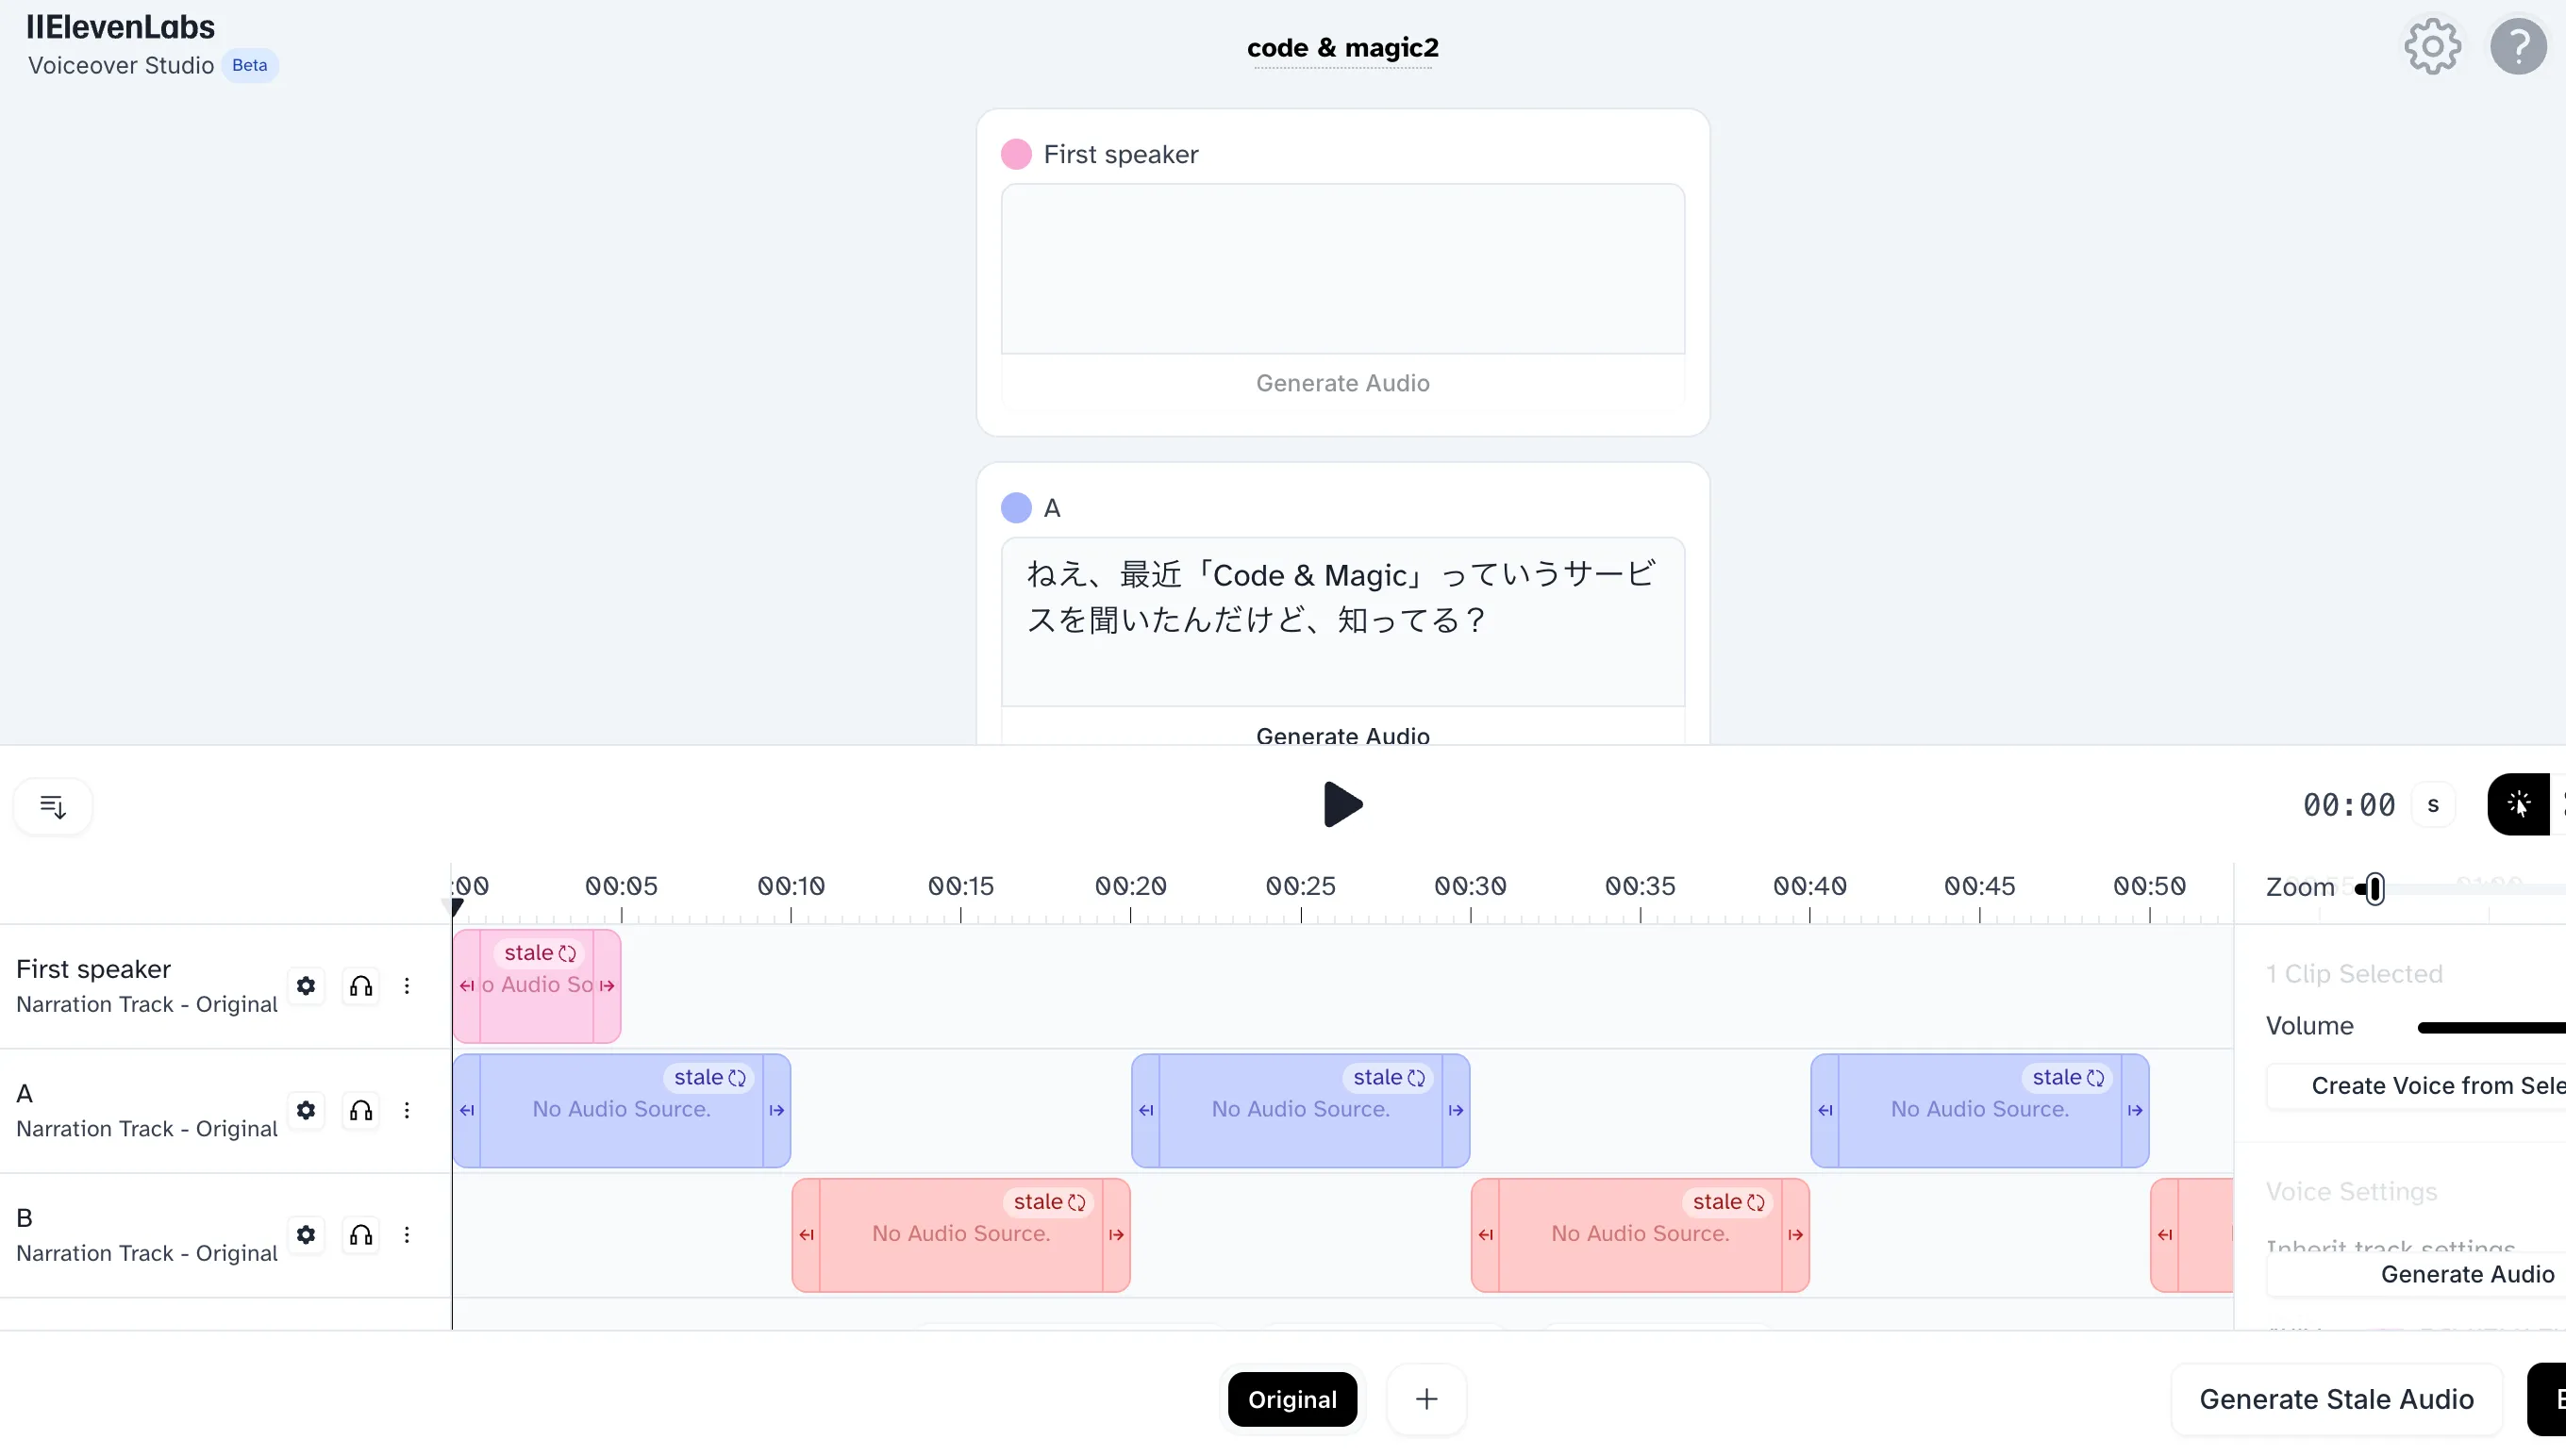Open three-dot menu for track A

coord(408,1110)
